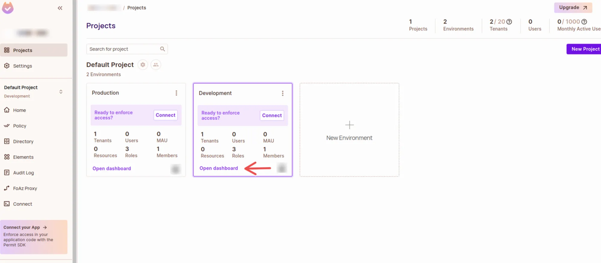This screenshot has width=601, height=263.
Task: Open Default Project settings gear icon
Action: pyautogui.click(x=143, y=65)
